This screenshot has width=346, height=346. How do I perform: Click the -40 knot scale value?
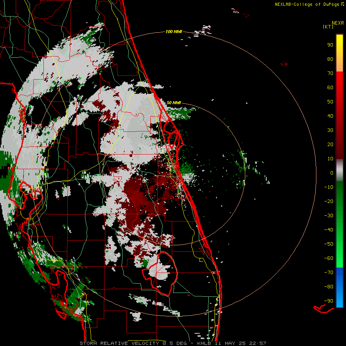click(x=329, y=230)
